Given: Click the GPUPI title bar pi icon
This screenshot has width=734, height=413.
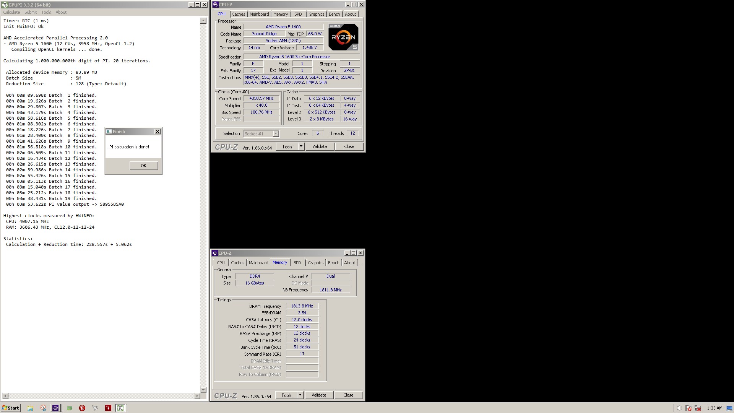Looking at the screenshot, I should tap(5, 5).
